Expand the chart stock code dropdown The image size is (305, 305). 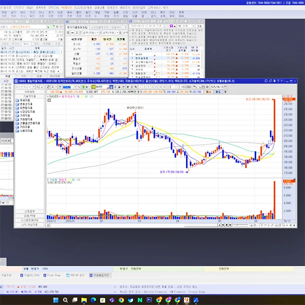pos(75,87)
